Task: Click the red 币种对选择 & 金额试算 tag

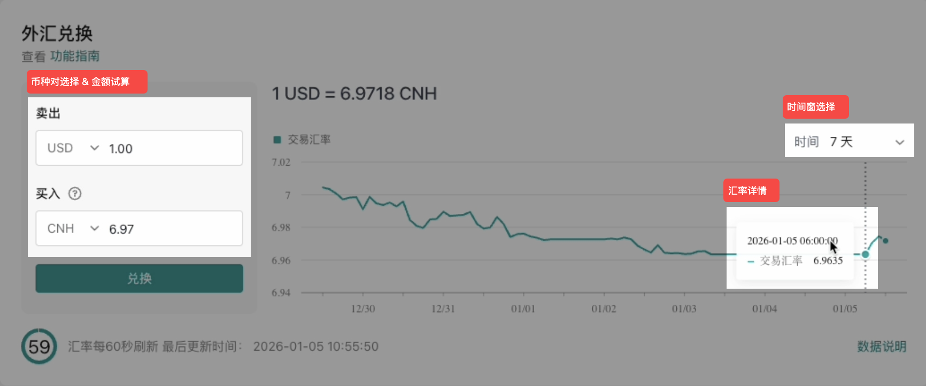Action: coord(87,82)
